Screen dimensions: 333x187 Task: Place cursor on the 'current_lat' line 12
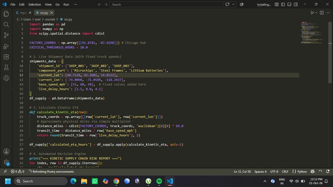pos(164,75)
